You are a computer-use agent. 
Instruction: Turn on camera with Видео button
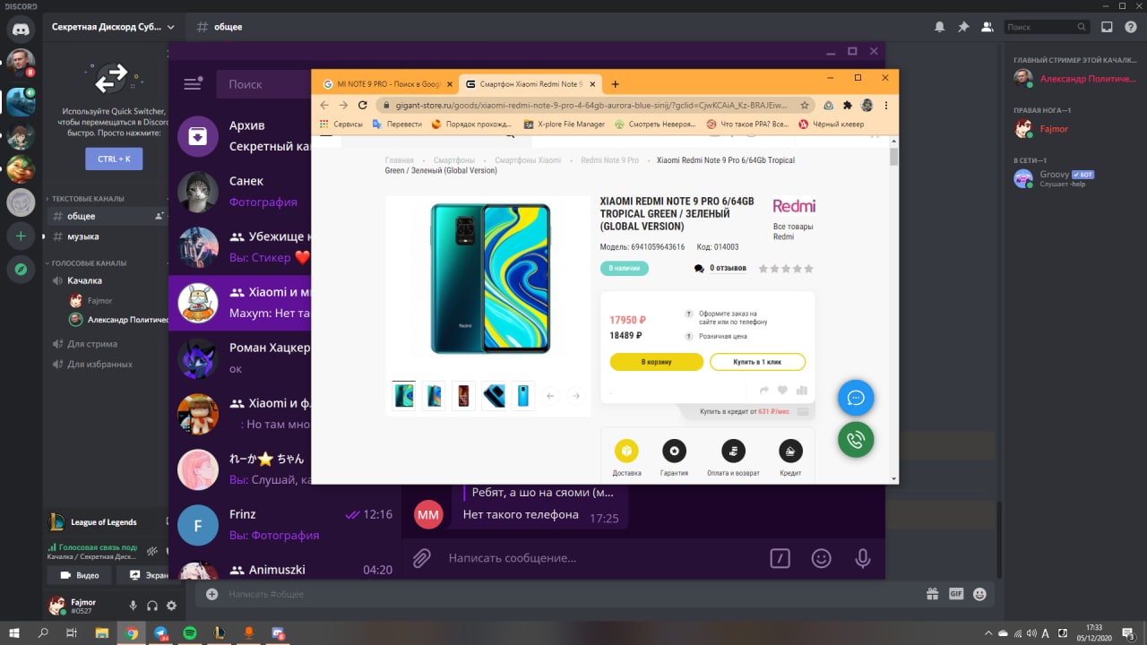click(80, 575)
